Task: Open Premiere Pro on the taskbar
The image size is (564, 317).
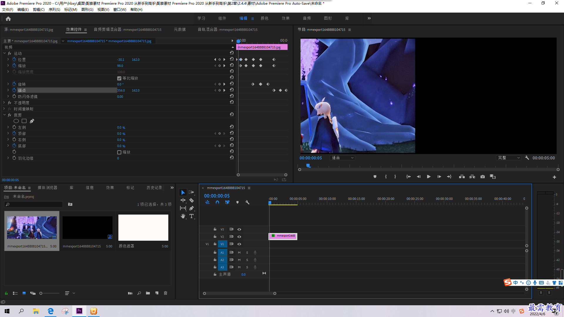Action: (79, 311)
